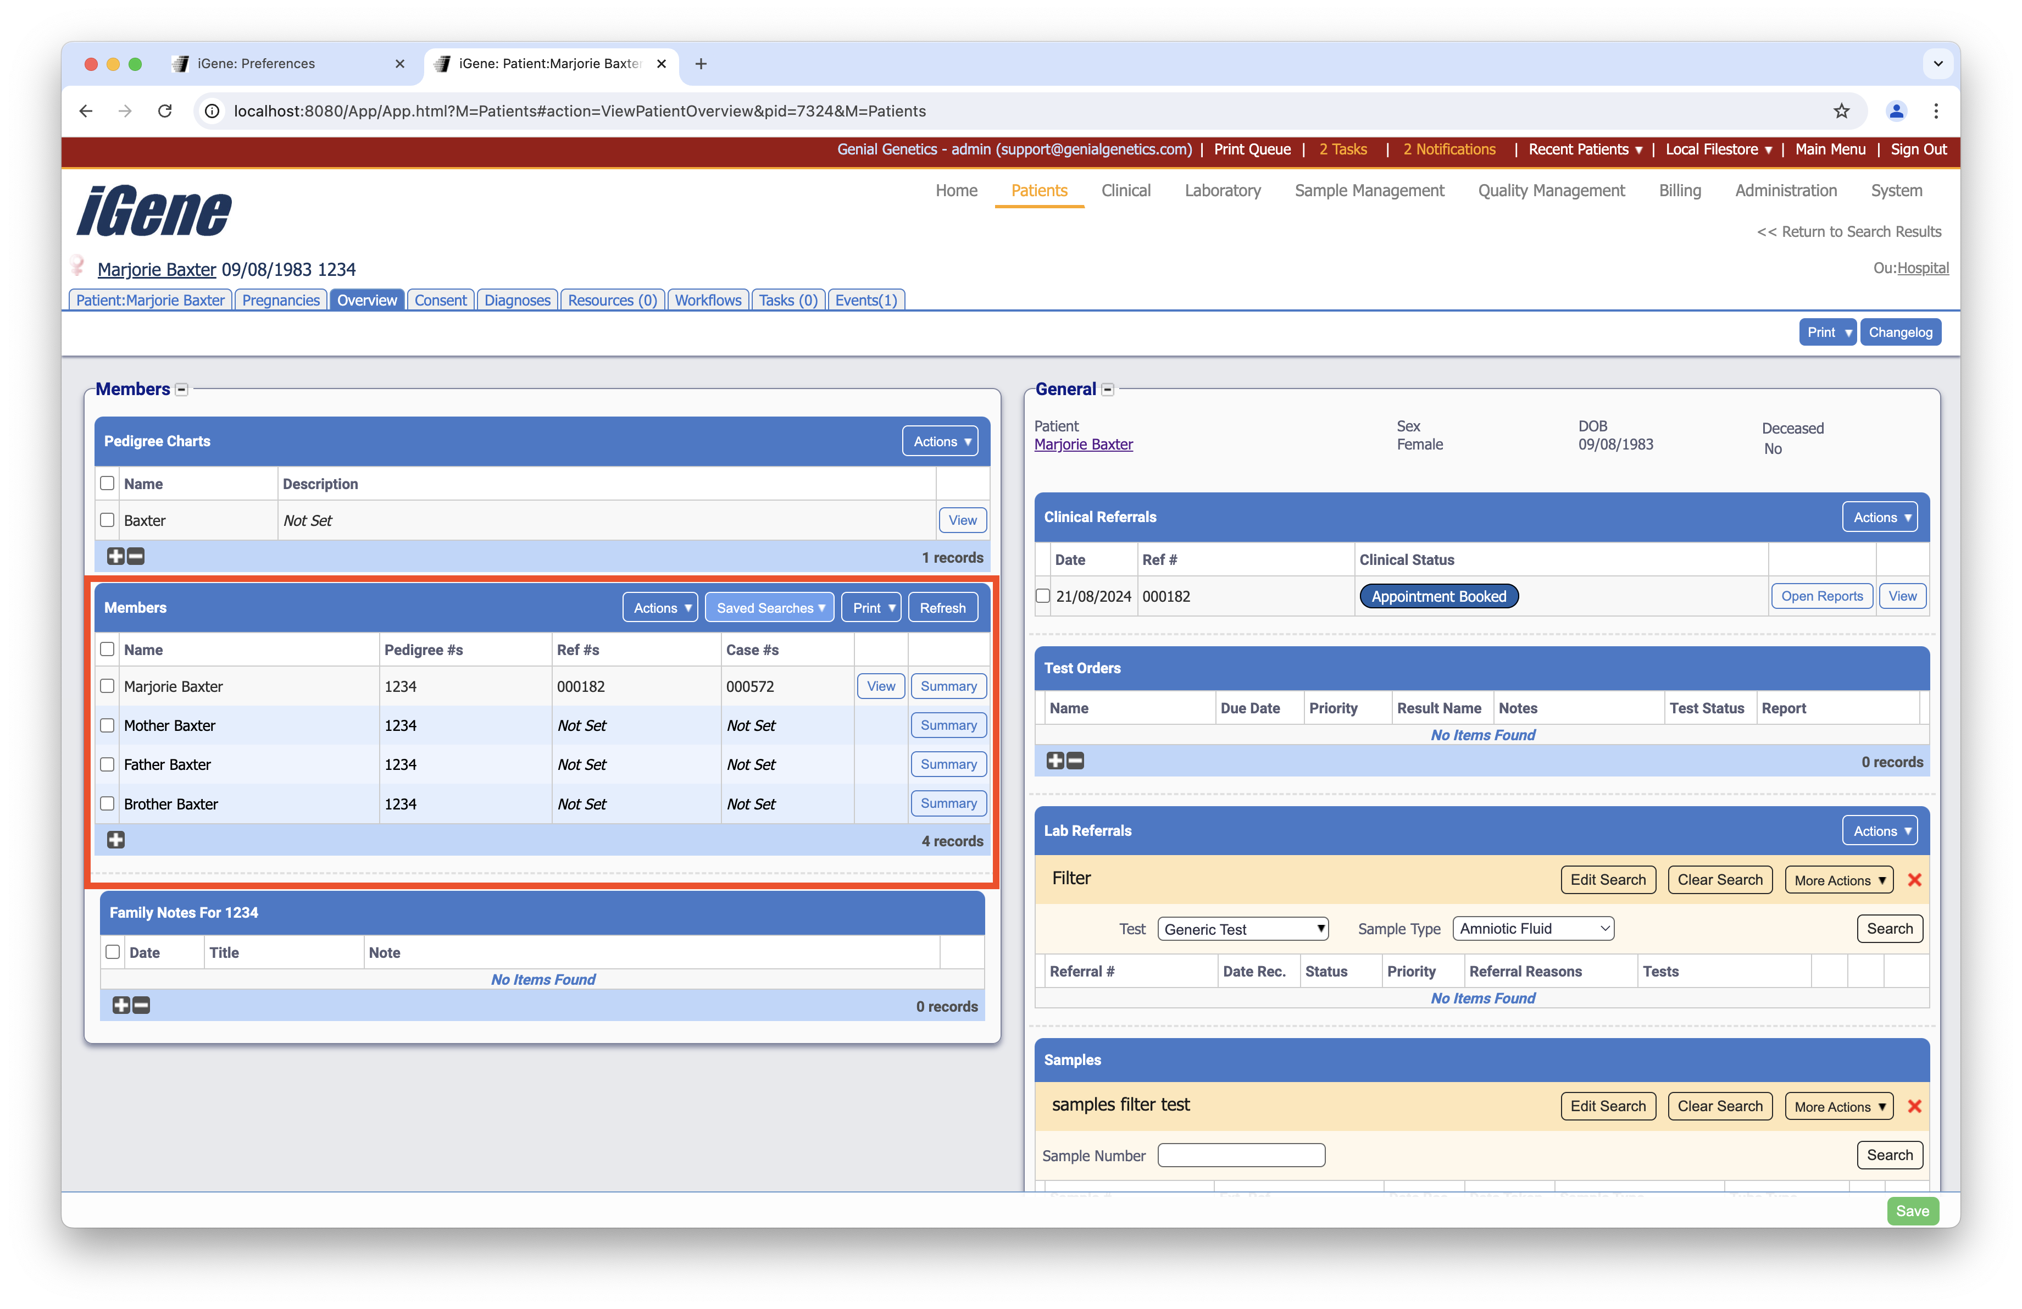Switch to the Diagnoses tab
This screenshot has height=1309, width=2022.
(x=516, y=300)
